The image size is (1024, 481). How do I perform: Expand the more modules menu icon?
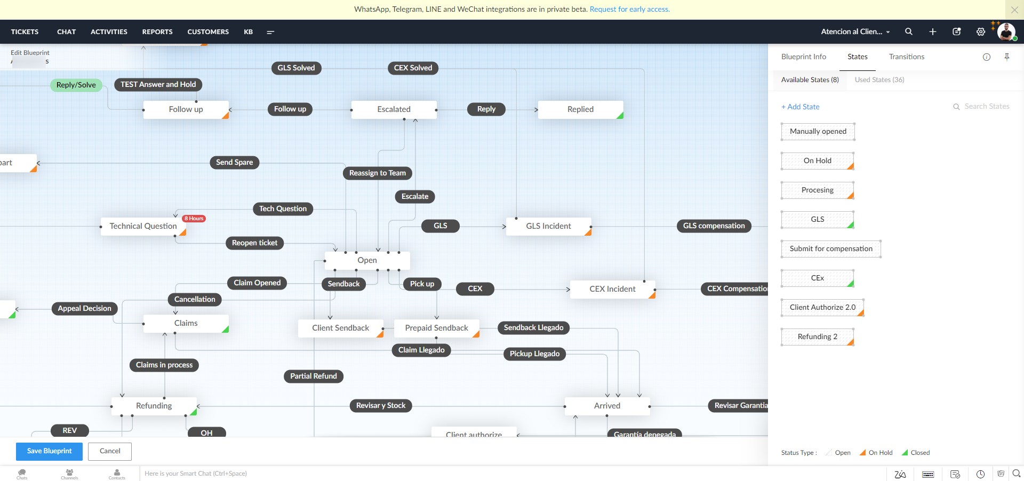270,32
